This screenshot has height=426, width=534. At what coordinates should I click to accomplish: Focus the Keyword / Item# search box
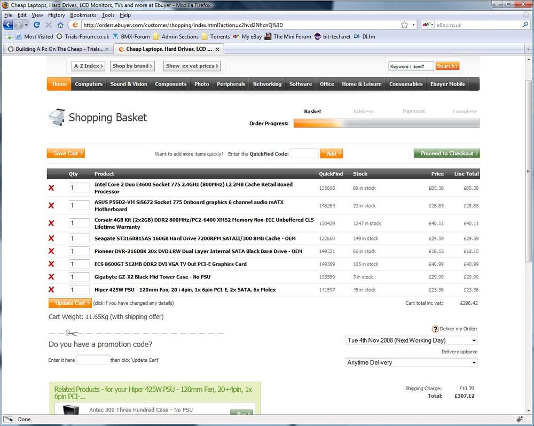[x=411, y=66]
